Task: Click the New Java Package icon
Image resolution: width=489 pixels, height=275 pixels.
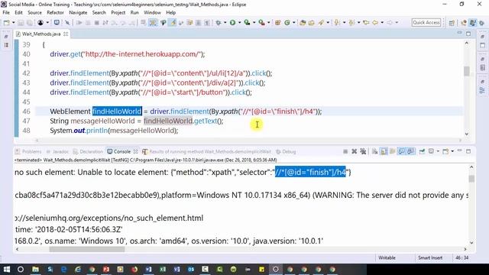Action: click(277, 22)
